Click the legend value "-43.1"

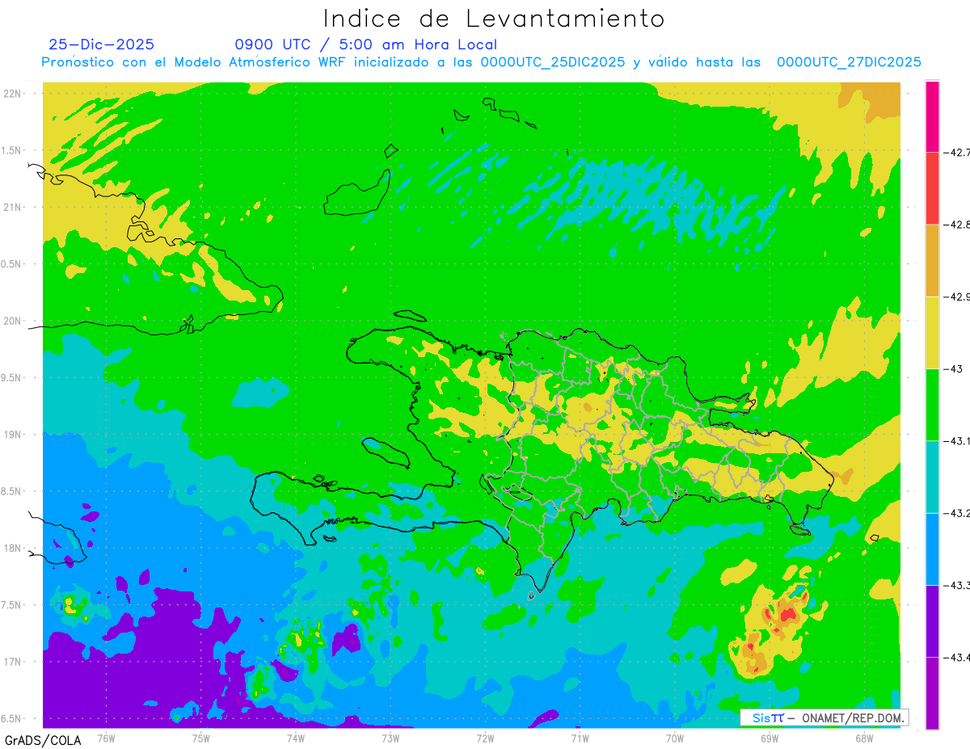pos(956,440)
